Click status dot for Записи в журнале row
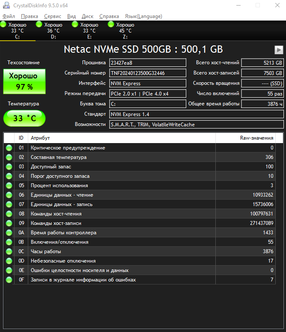Screen dimensions: 286x332 coord(9,280)
